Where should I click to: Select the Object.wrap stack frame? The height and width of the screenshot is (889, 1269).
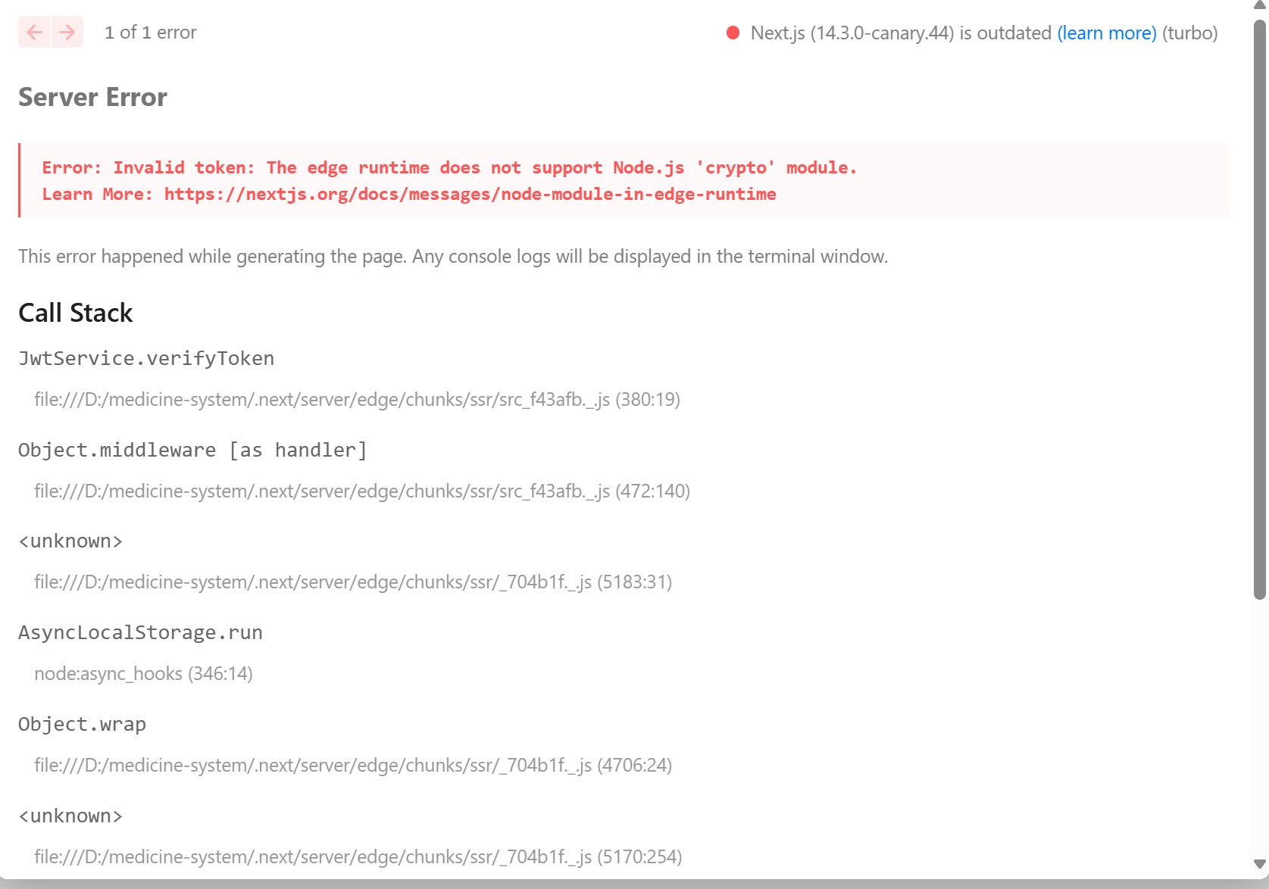[82, 724]
